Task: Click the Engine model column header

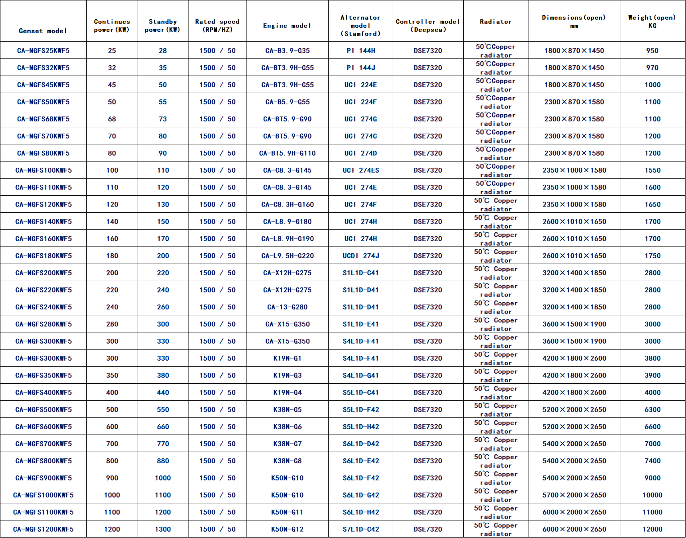Action: tap(287, 26)
